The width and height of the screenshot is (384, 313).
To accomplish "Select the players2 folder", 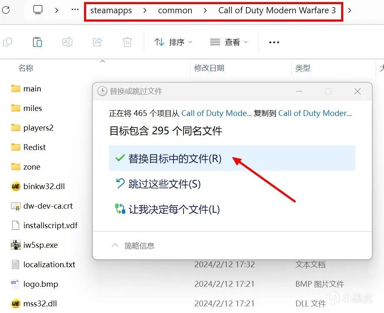I will point(38,128).
